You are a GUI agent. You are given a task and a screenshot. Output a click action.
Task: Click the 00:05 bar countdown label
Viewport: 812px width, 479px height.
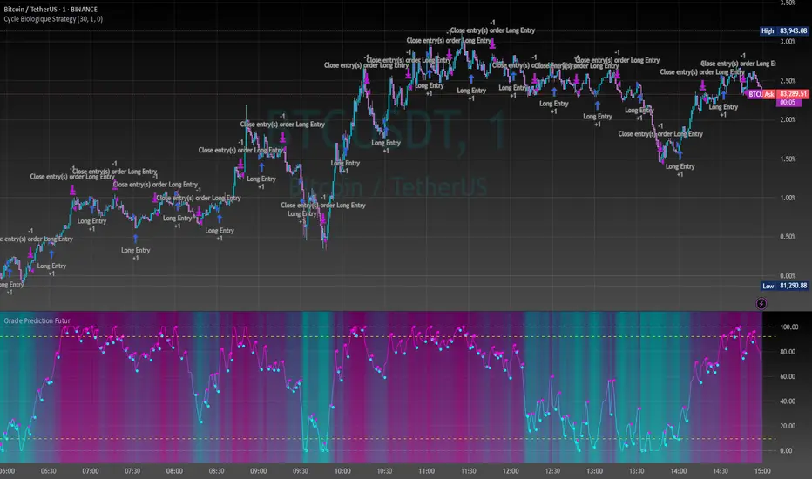point(788,103)
